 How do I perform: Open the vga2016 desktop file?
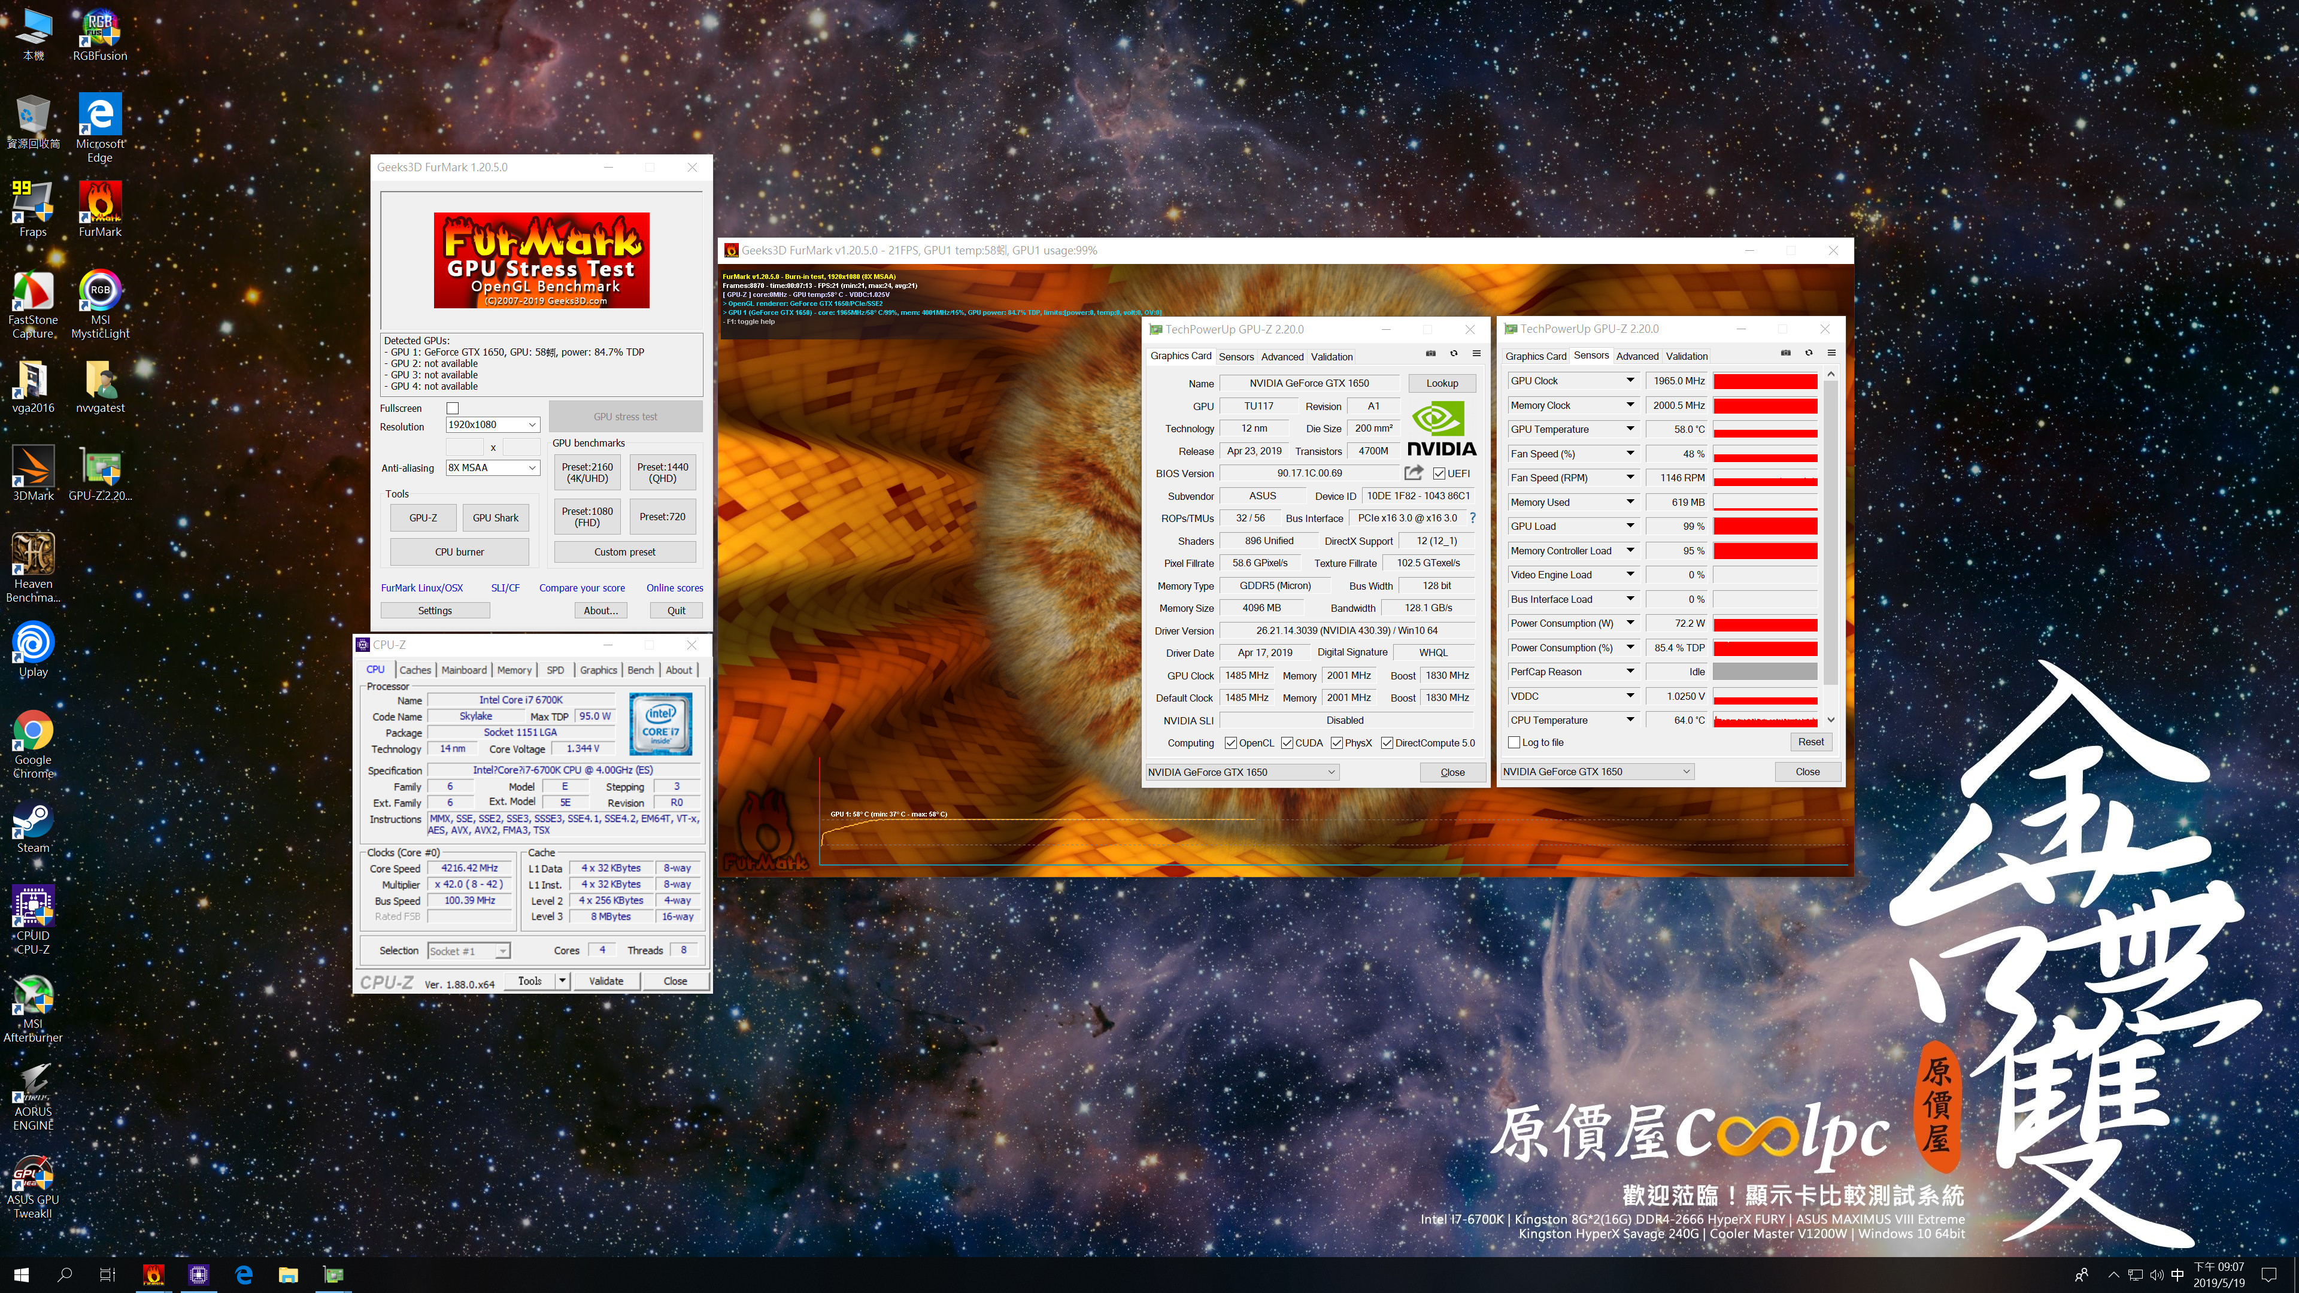click(33, 386)
